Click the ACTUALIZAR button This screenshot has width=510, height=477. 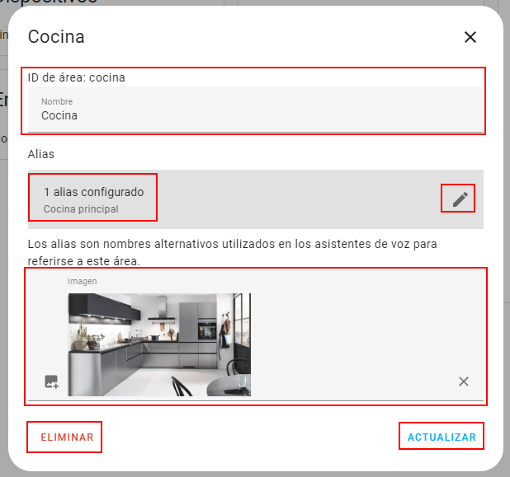[x=442, y=437]
